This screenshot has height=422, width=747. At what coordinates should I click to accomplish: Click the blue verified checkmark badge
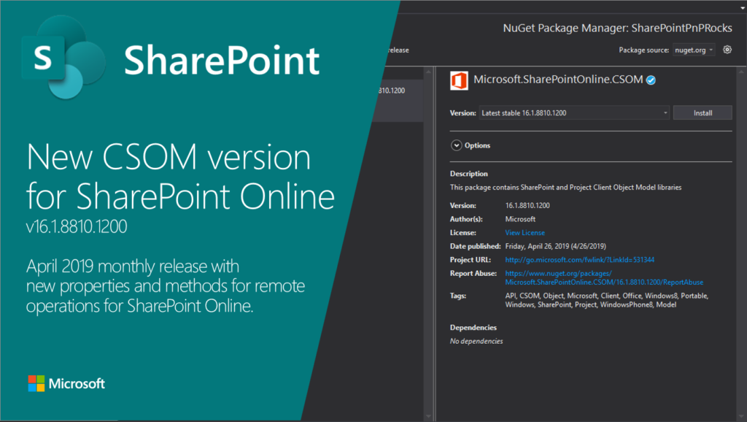[x=651, y=80]
